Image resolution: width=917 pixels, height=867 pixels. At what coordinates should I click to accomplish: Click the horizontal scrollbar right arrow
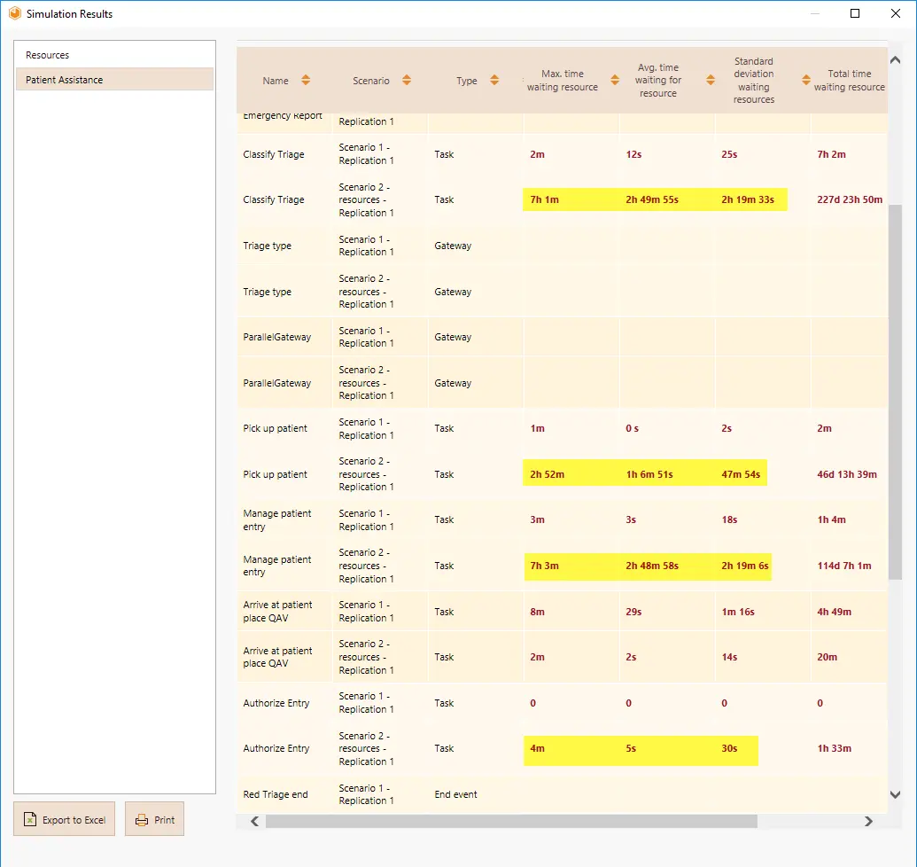868,822
